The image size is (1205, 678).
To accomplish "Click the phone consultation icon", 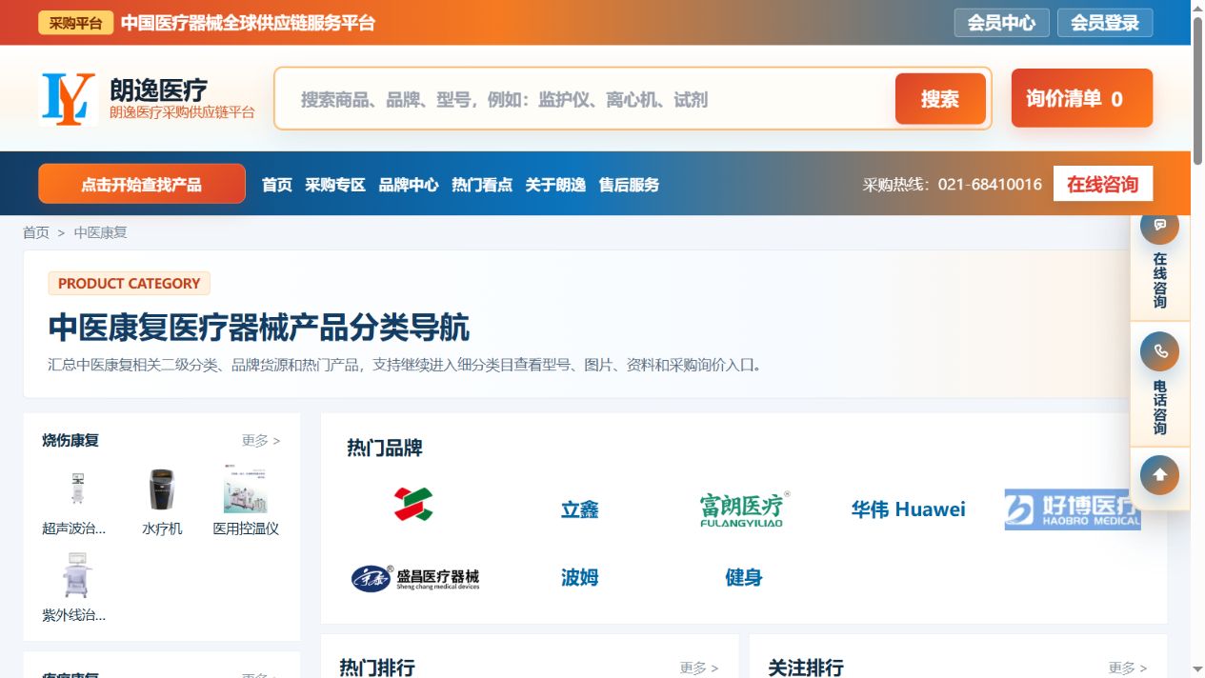I will [x=1159, y=351].
